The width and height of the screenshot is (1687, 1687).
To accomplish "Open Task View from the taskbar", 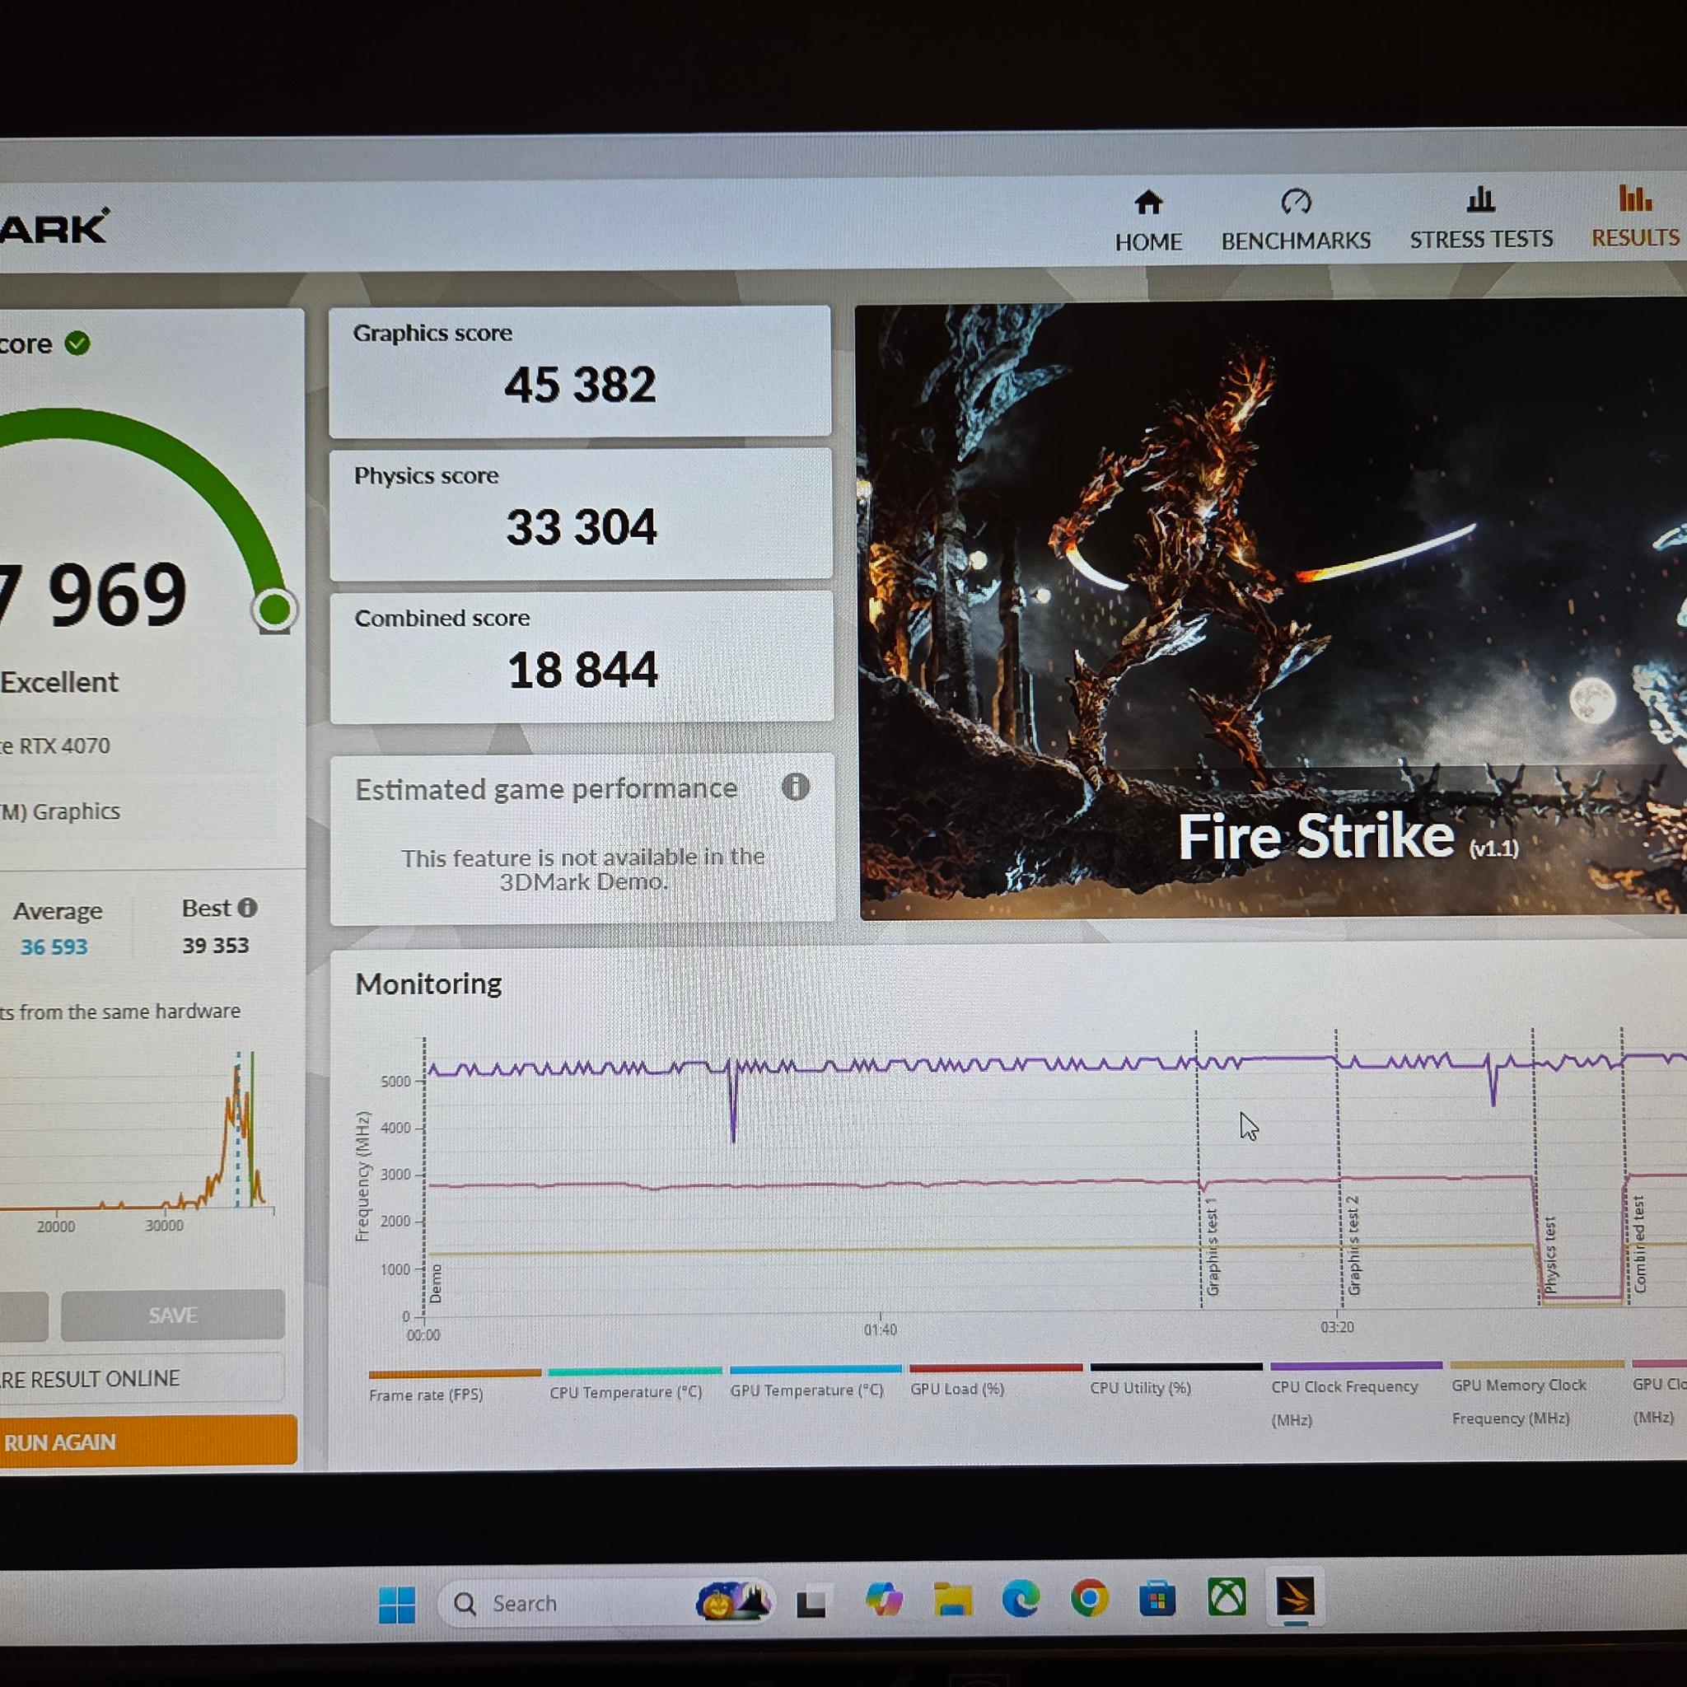I will [x=811, y=1601].
